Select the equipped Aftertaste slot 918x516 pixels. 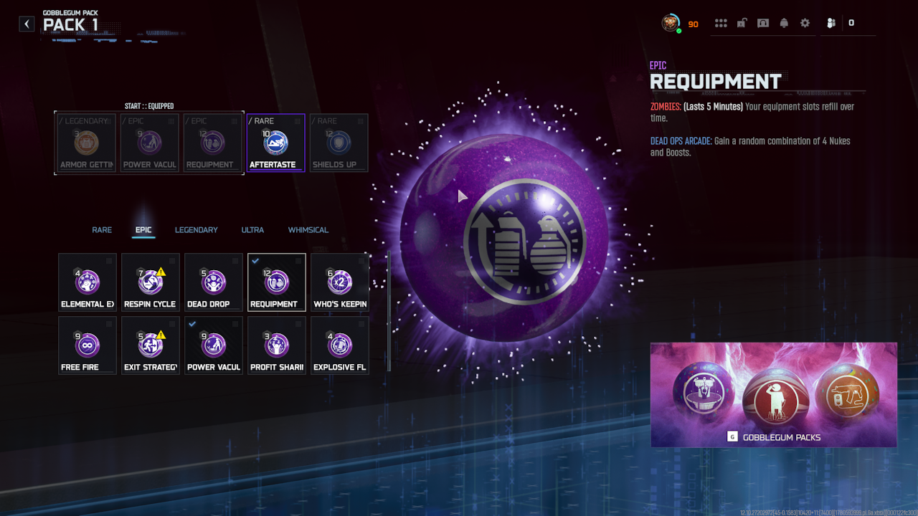(x=276, y=143)
